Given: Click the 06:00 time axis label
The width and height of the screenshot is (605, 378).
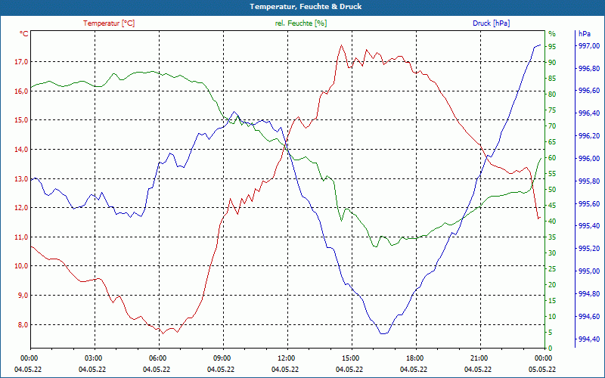Looking at the screenshot, I should (157, 358).
